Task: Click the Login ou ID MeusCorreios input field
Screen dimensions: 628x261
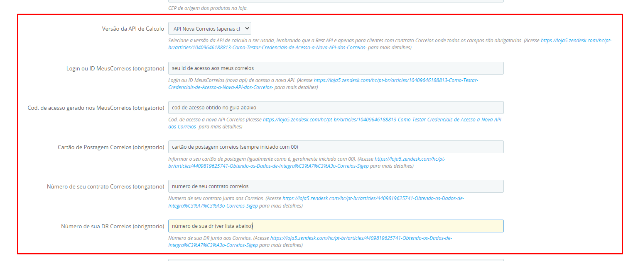Action: (x=336, y=68)
